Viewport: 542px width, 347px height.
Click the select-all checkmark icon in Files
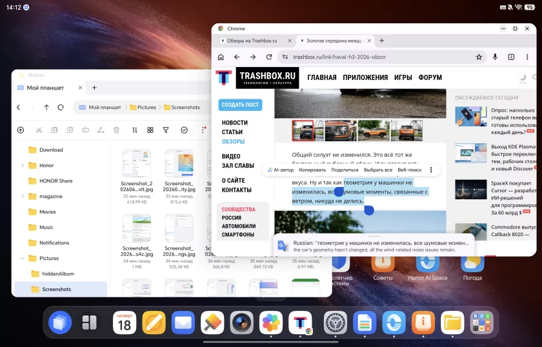click(185, 130)
